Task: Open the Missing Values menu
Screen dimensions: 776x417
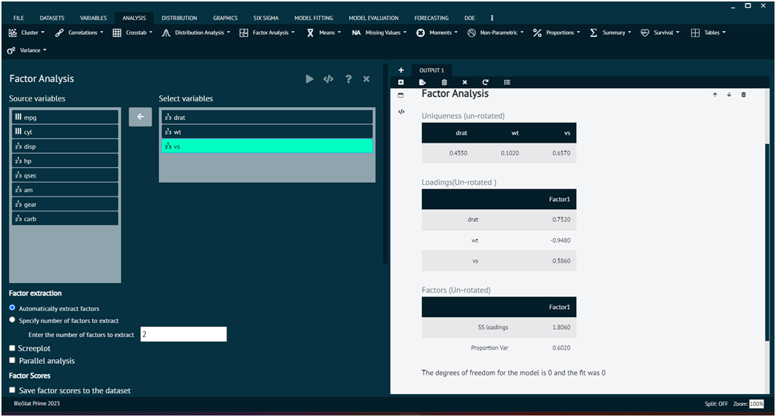Action: [x=380, y=33]
